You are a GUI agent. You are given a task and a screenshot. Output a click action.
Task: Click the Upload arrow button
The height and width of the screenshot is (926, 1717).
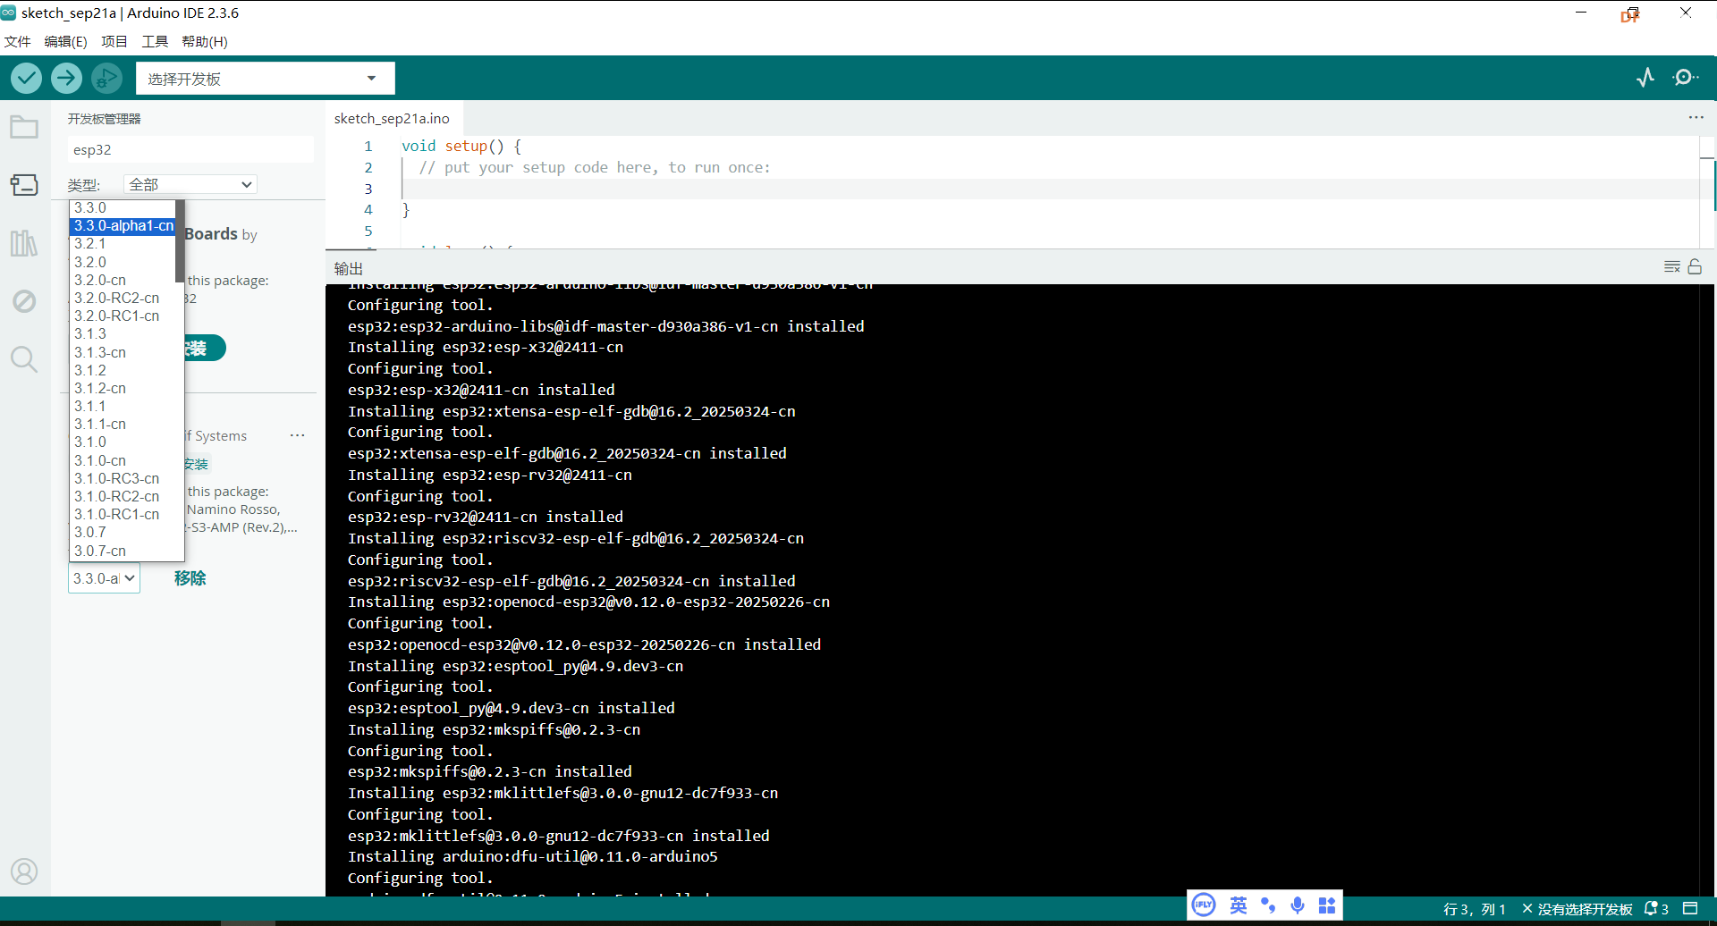[x=66, y=79]
